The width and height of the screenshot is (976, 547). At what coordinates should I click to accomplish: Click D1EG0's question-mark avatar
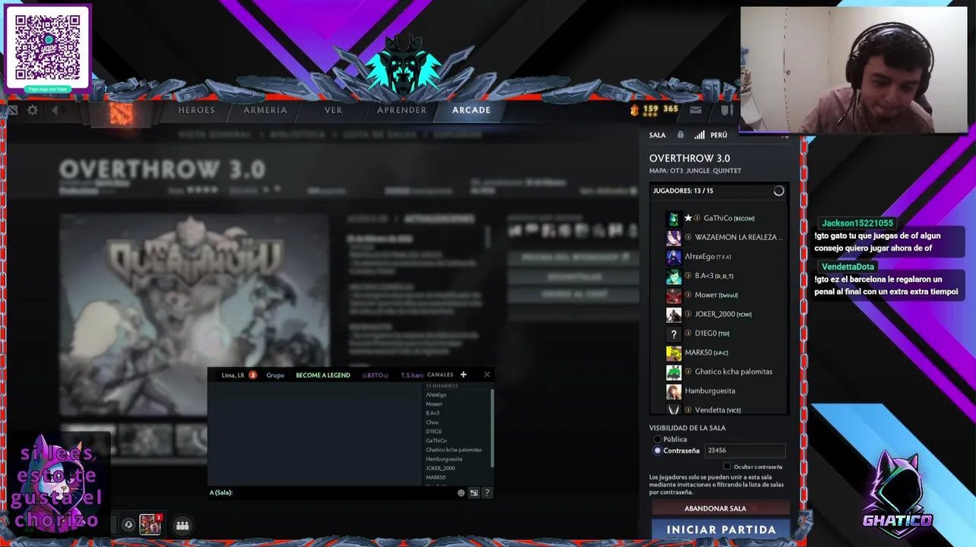tap(673, 334)
